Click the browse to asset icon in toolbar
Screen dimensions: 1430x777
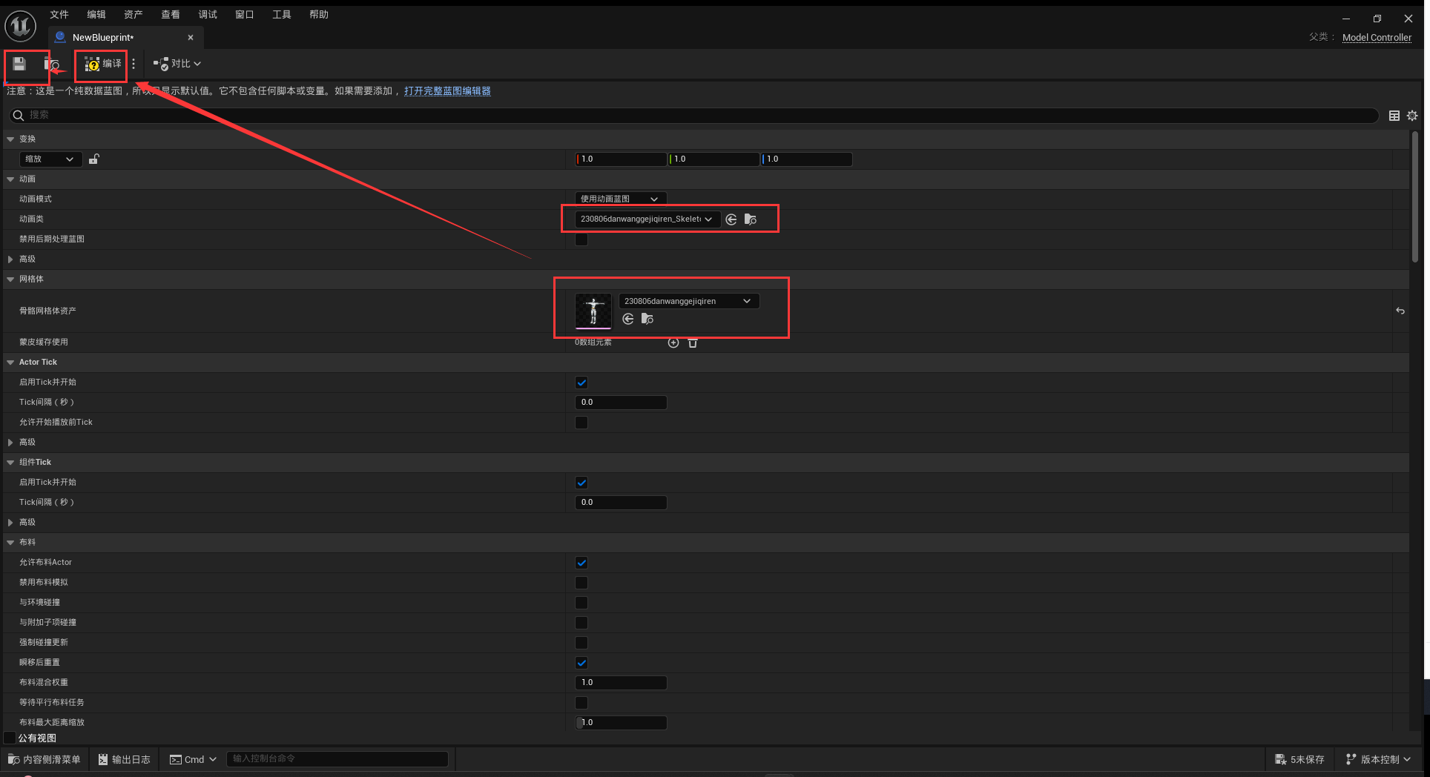[51, 65]
